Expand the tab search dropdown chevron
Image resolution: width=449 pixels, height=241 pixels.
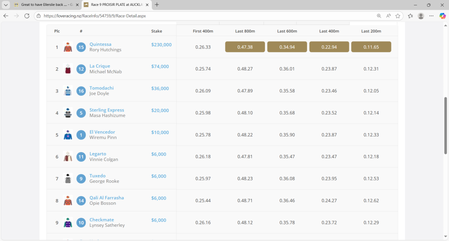6,5
